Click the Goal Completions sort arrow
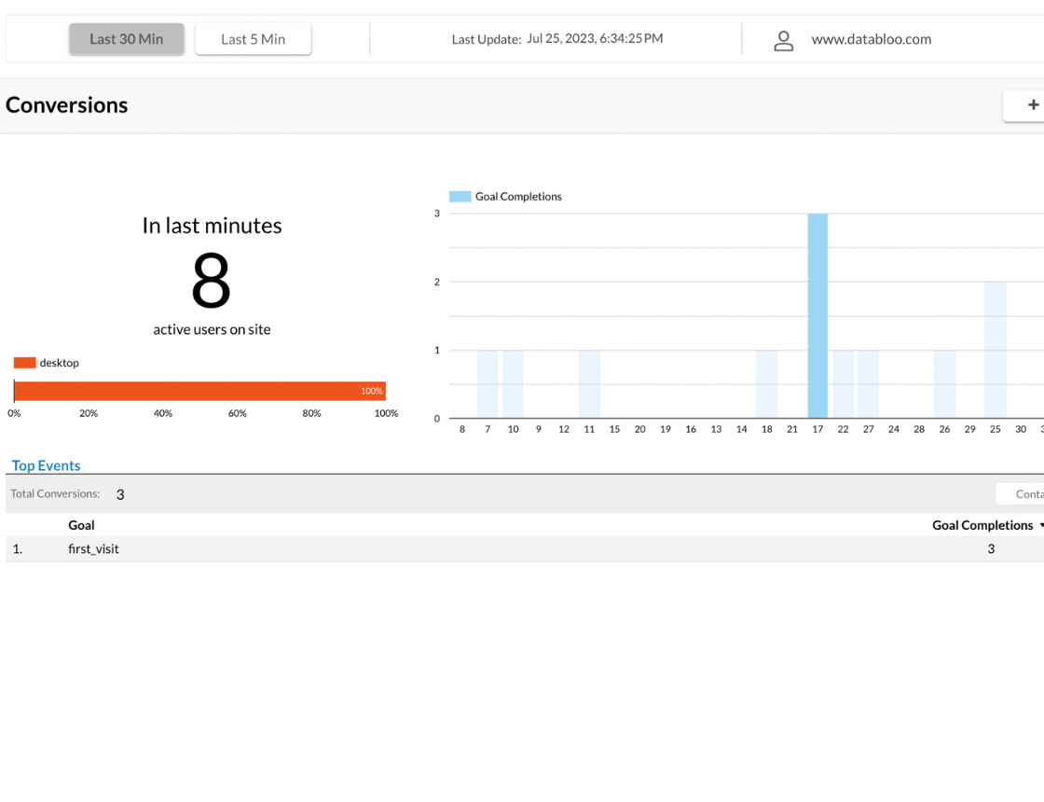The image size is (1044, 802). 1040,526
